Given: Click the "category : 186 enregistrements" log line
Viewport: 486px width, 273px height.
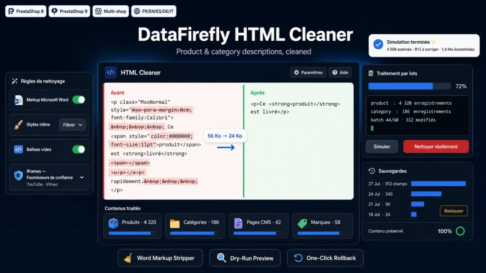Looking at the screenshot, I should pyautogui.click(x=411, y=111).
